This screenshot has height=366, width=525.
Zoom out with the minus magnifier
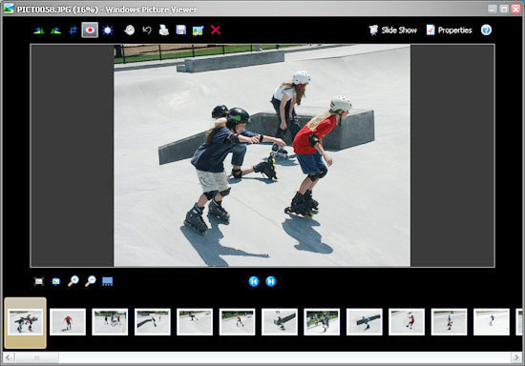coord(90,281)
